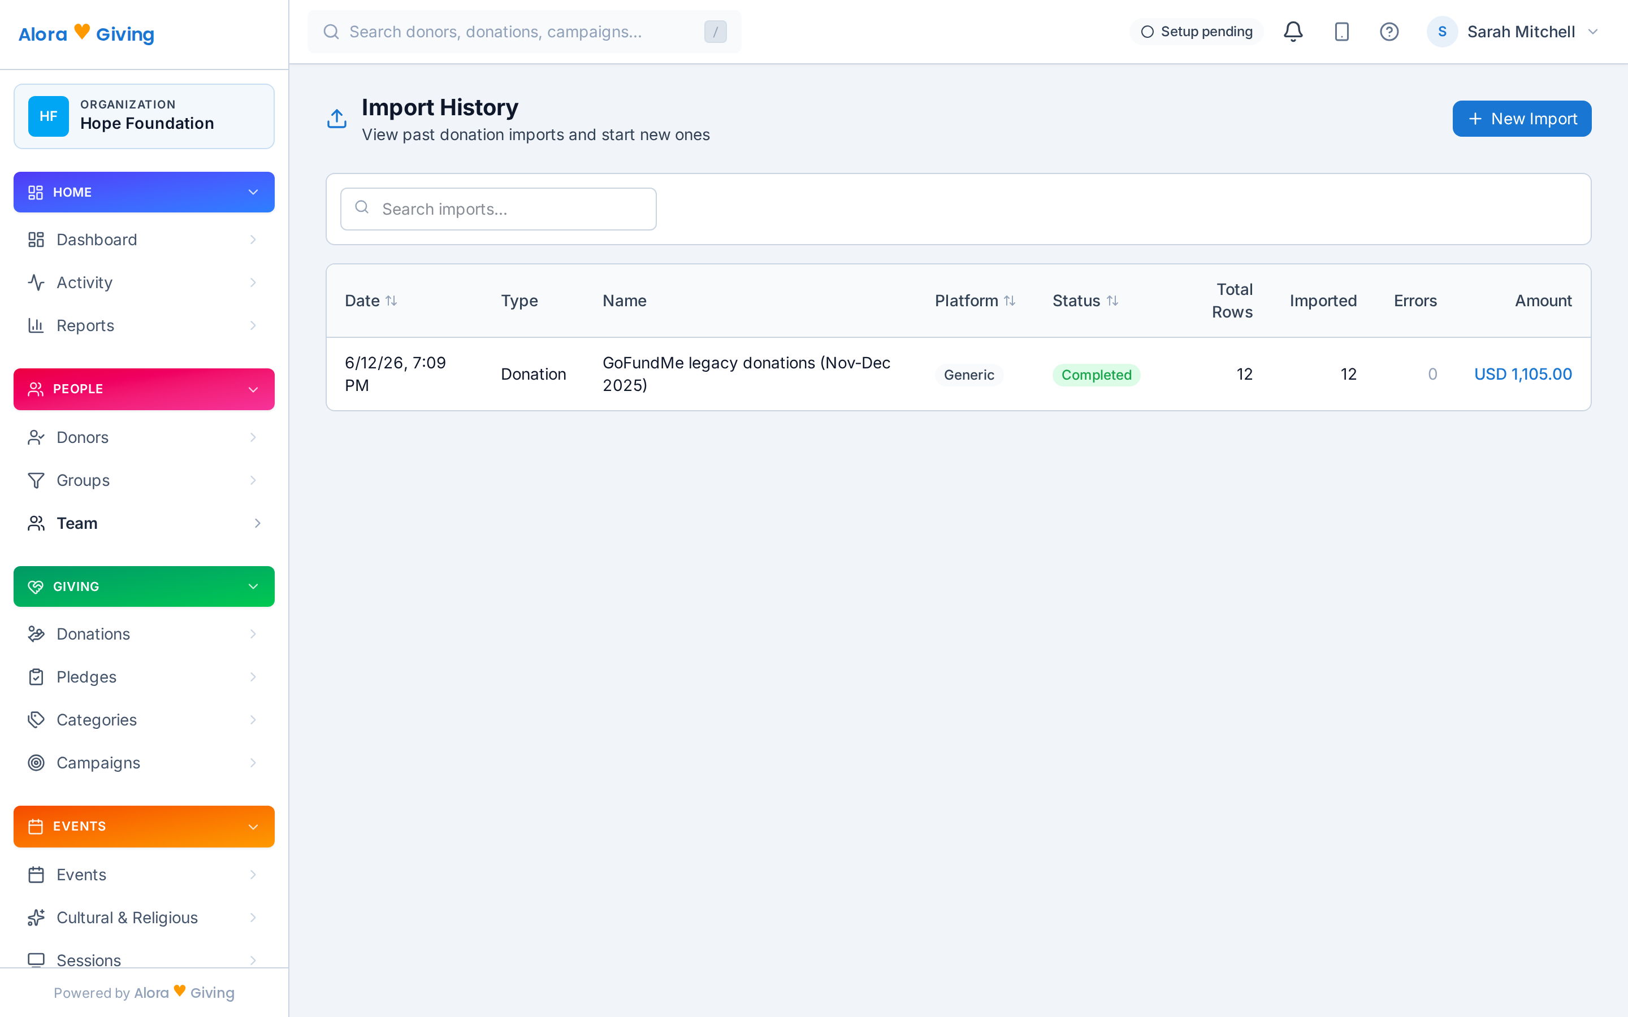Click the 6/12/26, 7:09 PM date cell
The image size is (1628, 1017).
(395, 374)
